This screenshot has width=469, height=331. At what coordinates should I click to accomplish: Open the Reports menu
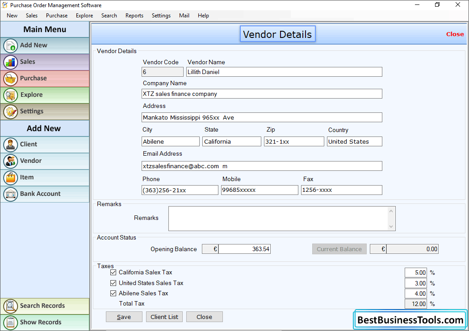134,15
